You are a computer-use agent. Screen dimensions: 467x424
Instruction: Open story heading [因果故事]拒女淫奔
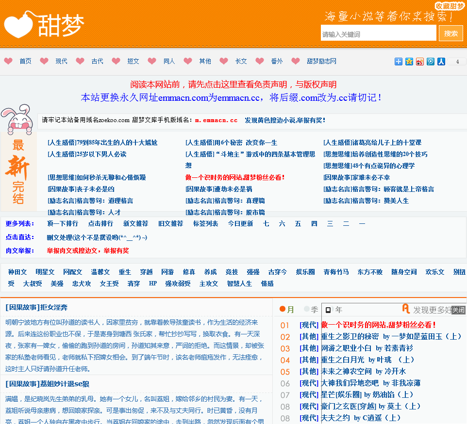click(36, 307)
